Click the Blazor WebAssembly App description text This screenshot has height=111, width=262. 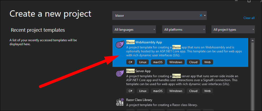(x=184, y=51)
